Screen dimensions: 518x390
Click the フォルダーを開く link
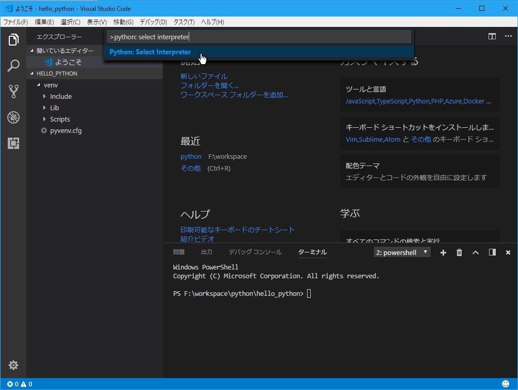pos(209,85)
